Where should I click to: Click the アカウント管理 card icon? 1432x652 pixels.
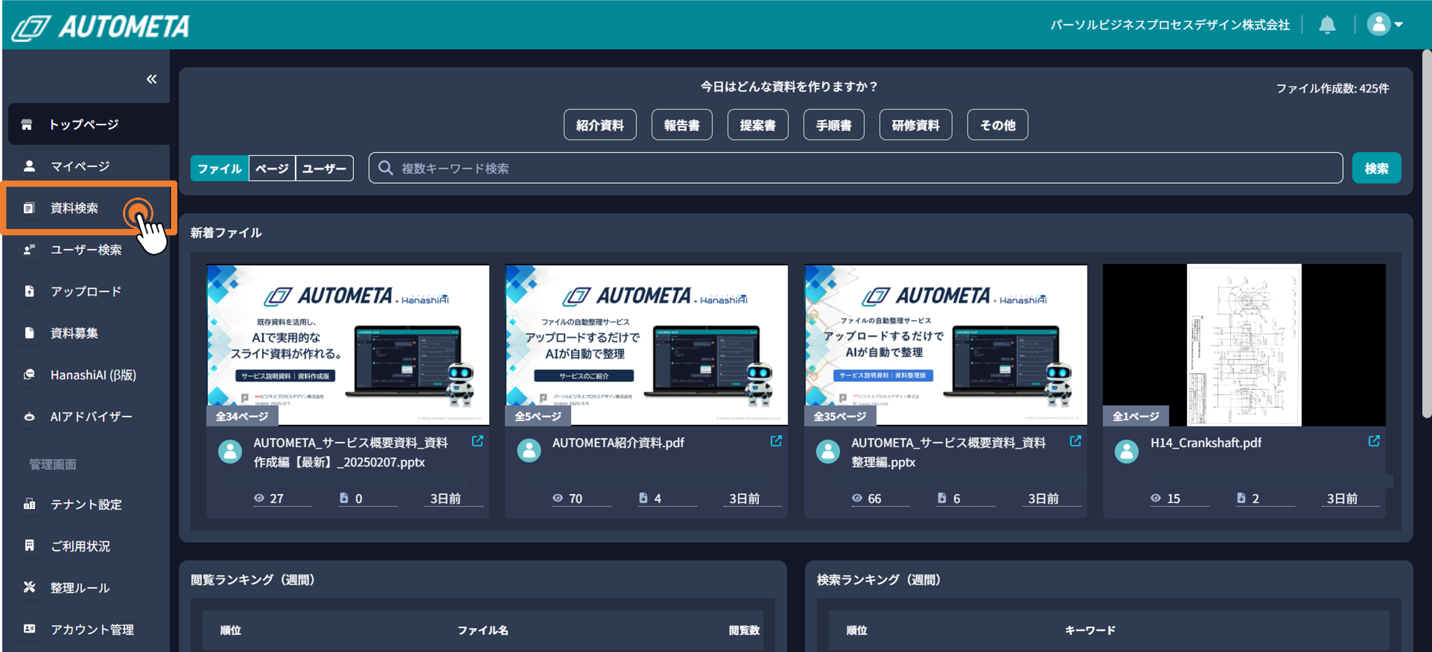[29, 629]
